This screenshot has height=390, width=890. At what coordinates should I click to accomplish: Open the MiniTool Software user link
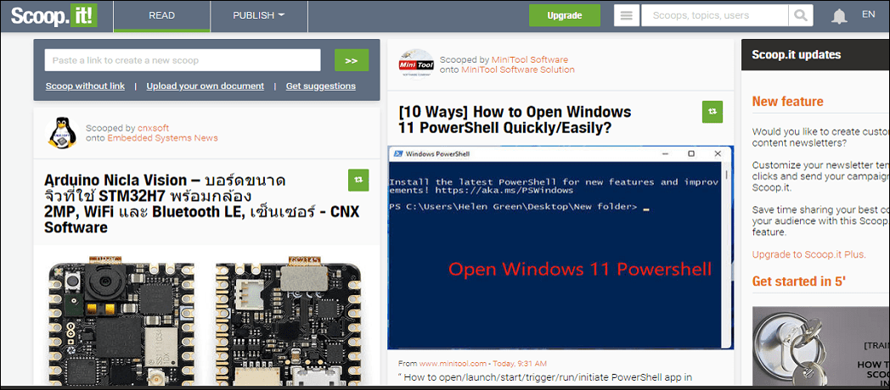tap(530, 59)
